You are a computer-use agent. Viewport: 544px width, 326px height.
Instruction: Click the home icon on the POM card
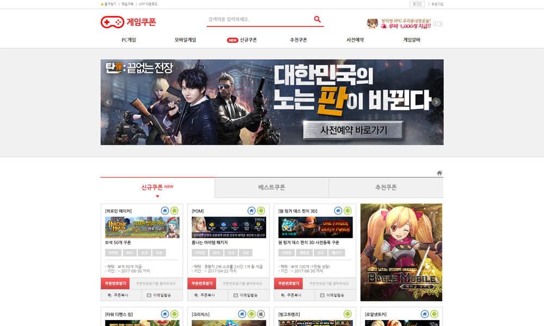point(251,211)
